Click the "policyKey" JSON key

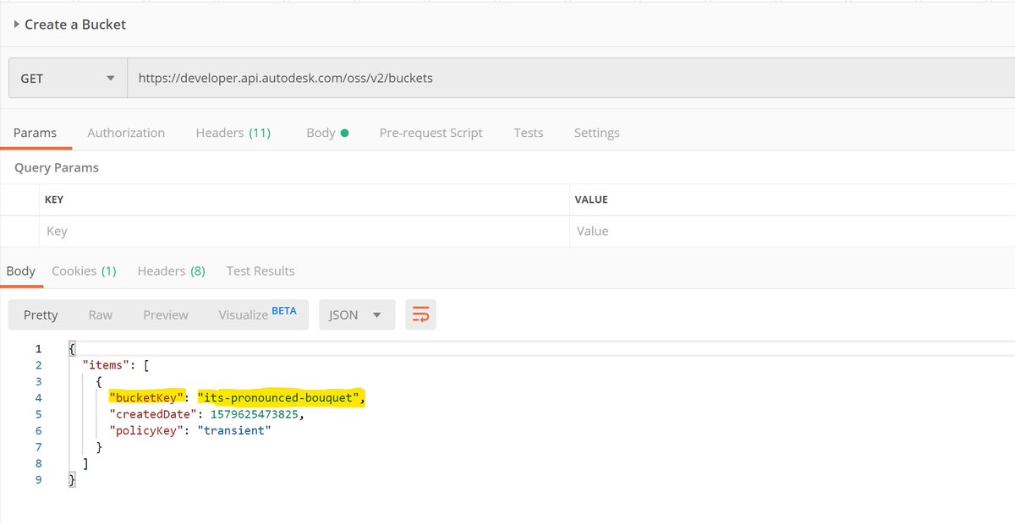coord(146,430)
